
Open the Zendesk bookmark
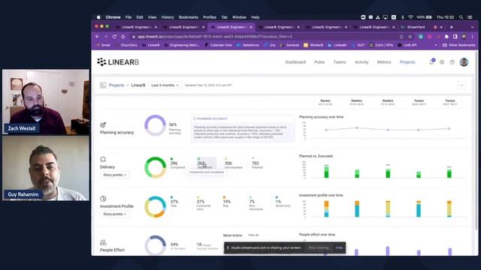(x=289, y=45)
